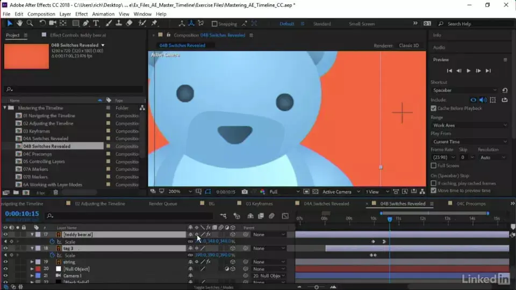Open resolution Full dropdown
This screenshot has height=290, width=516.
click(284, 192)
